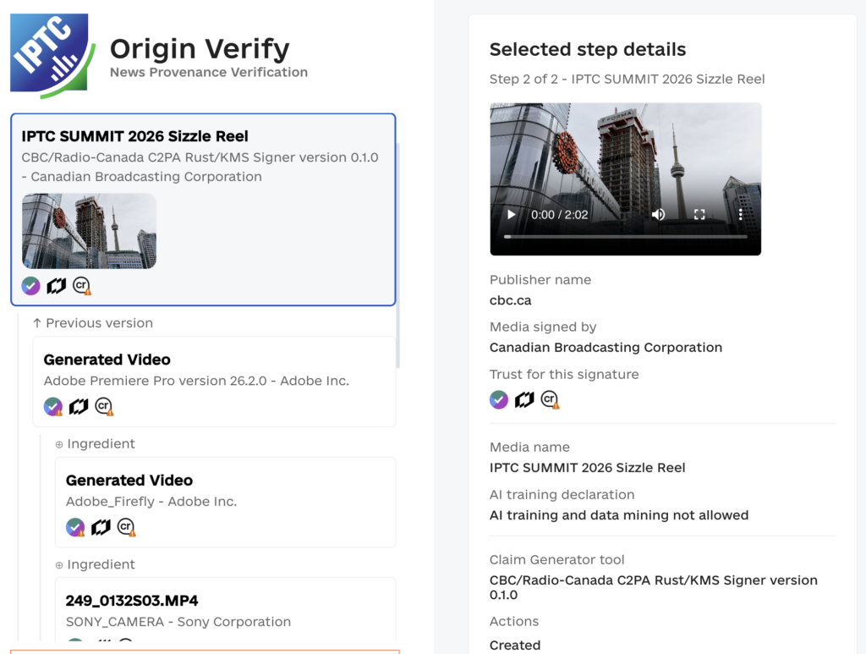
Task: Click the CR warning icon on Premiere Pro card
Action: click(x=104, y=407)
